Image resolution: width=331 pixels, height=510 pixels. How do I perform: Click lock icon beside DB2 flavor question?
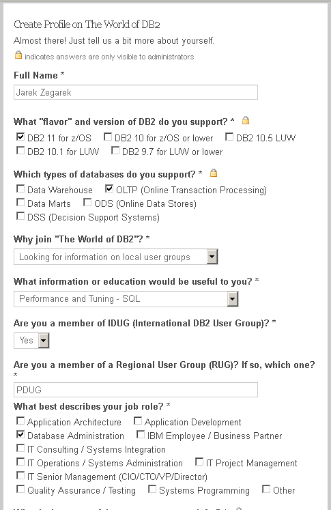[246, 121]
